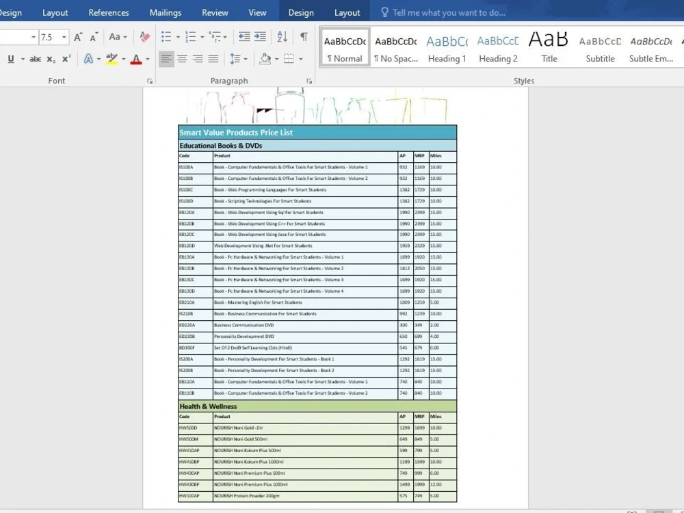This screenshot has width=684, height=513.
Task: Expand shading color dropdown arrow
Action: 276,59
